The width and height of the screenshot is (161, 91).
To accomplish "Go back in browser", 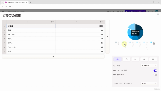I will 2,7.
